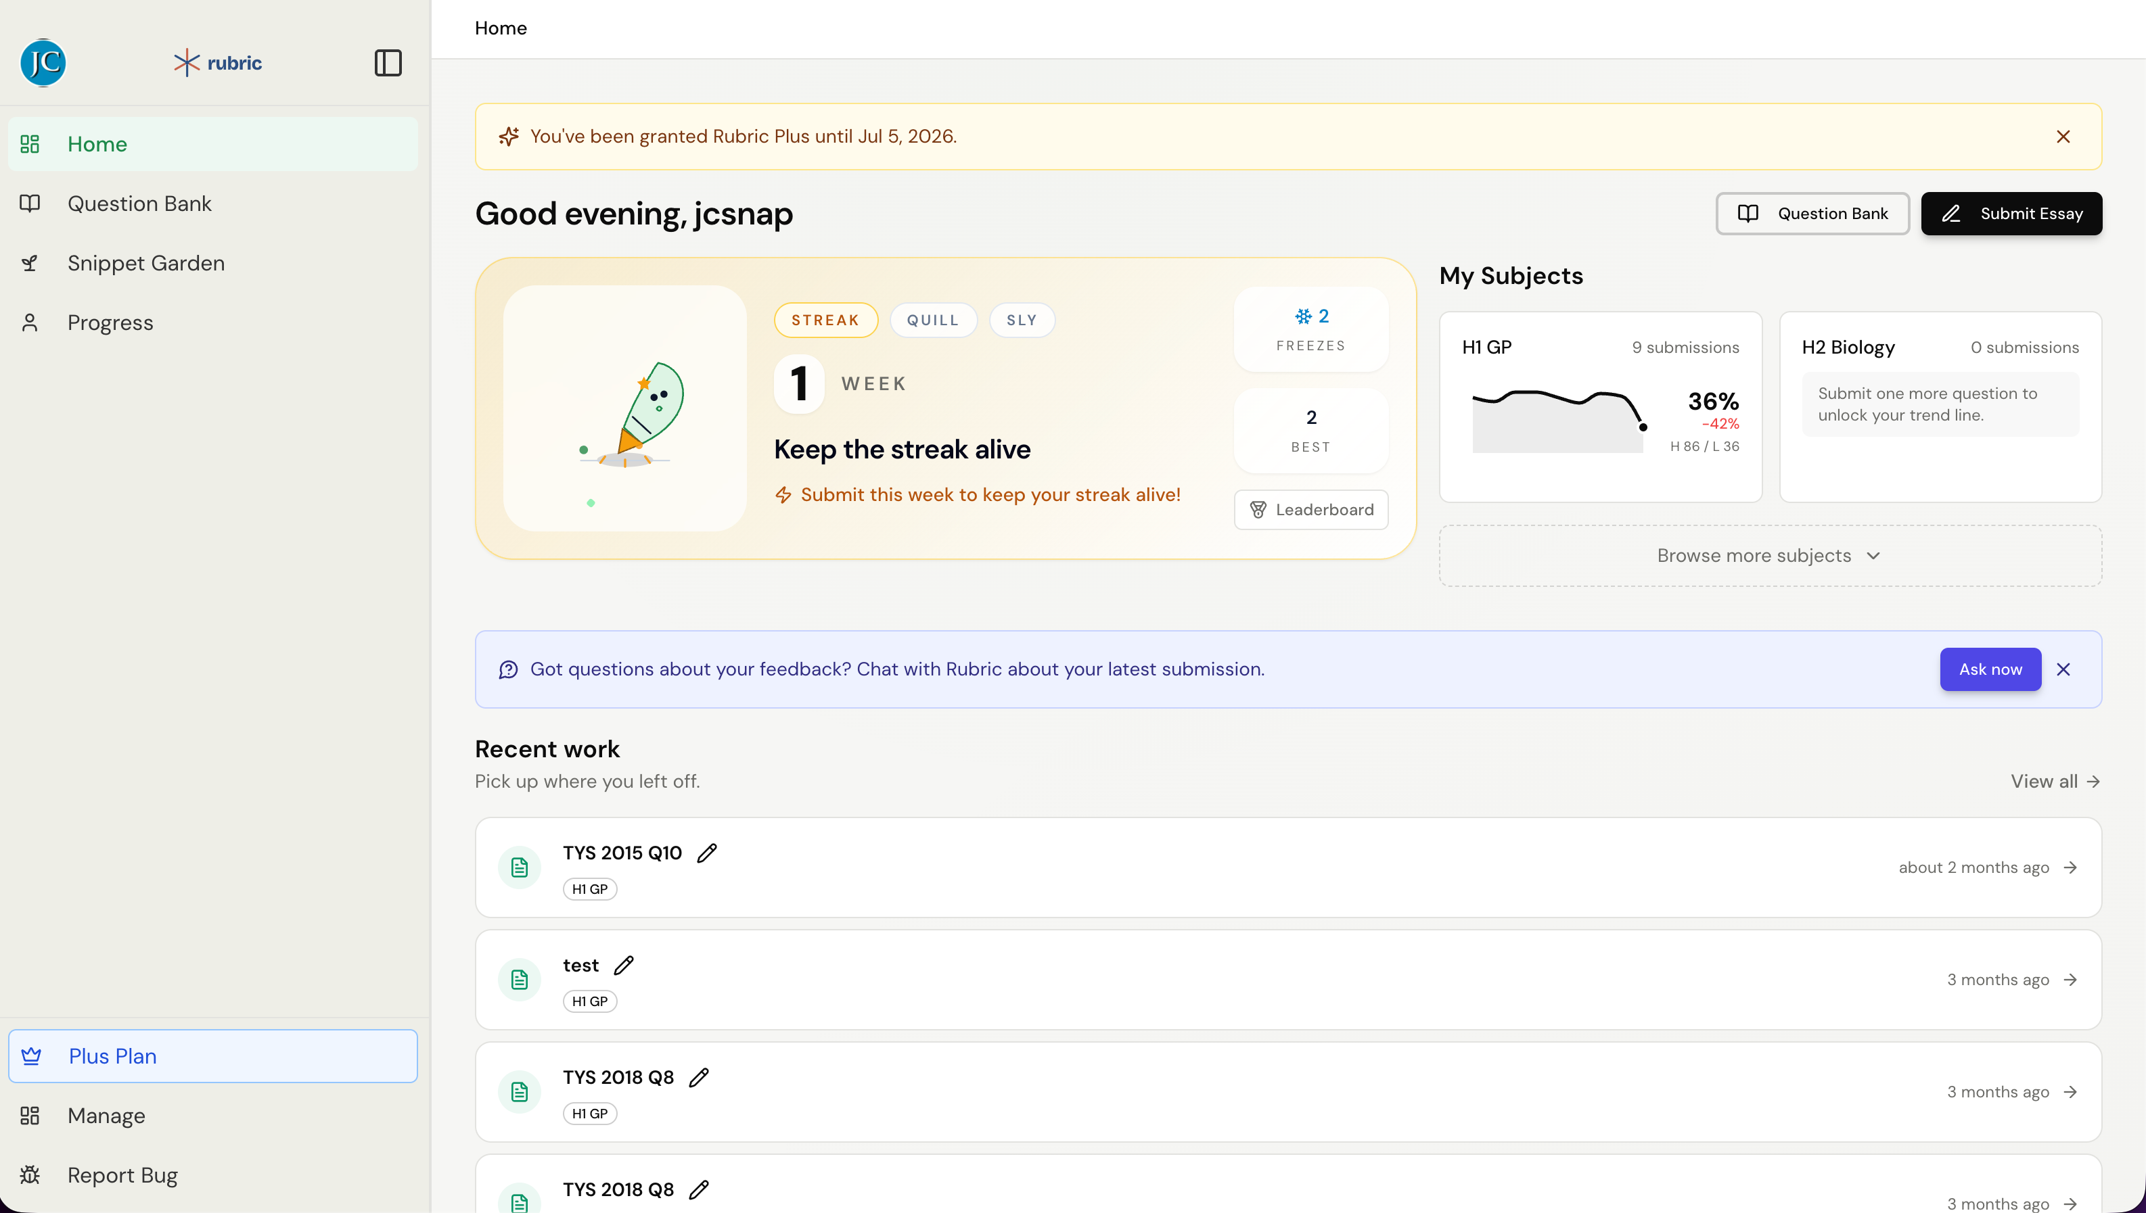Click the View all link
This screenshot has width=2146, height=1213.
click(x=2055, y=782)
